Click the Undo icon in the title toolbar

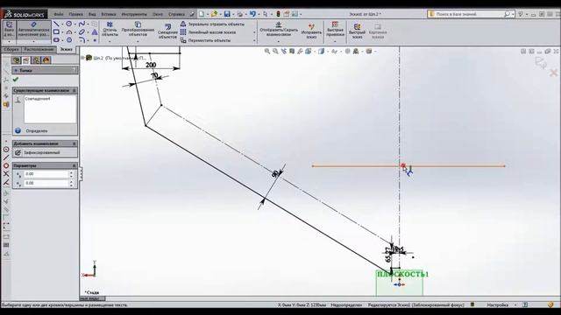pos(252,14)
